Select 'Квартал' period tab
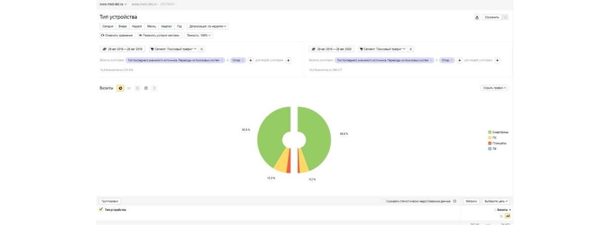Viewport: 610px width, 225px height. click(167, 26)
